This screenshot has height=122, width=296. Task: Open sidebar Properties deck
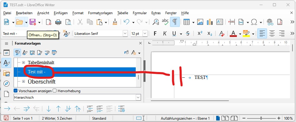[x=7, y=53]
